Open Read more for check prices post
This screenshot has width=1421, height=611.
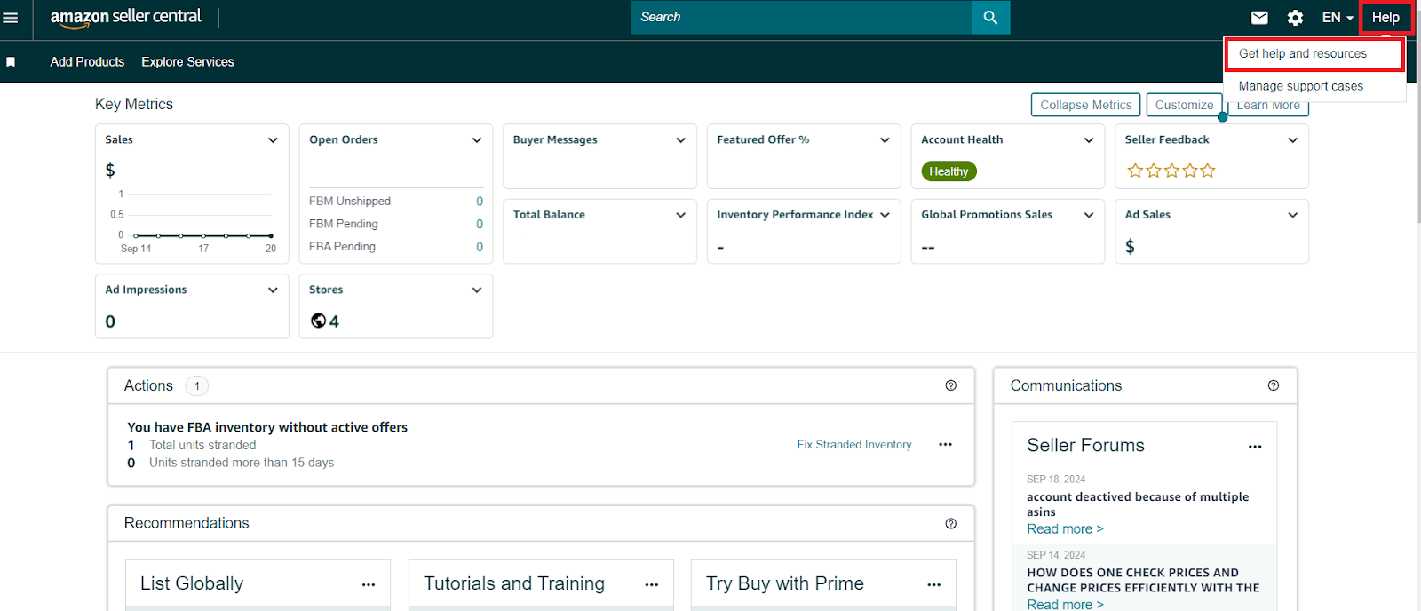tap(1065, 604)
